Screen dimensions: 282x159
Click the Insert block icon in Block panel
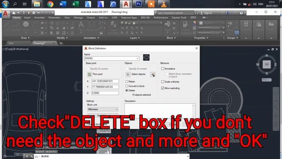[x=167, y=24]
